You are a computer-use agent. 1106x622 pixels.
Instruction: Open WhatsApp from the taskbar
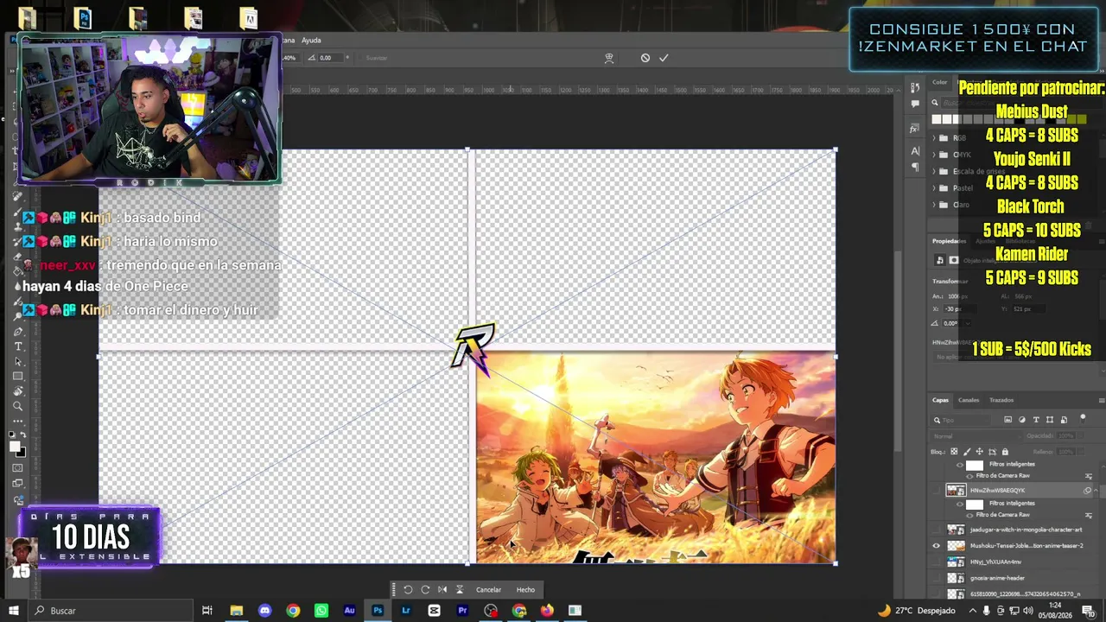[x=321, y=611]
